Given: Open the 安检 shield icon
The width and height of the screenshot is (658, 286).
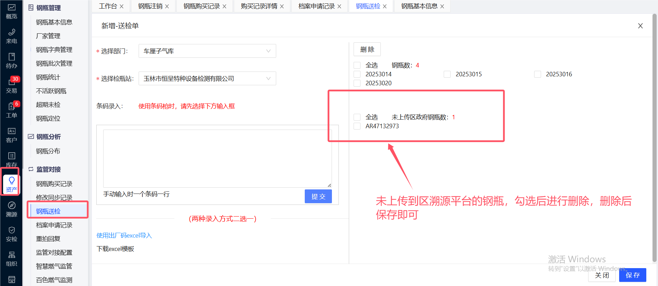Looking at the screenshot, I should (11, 234).
